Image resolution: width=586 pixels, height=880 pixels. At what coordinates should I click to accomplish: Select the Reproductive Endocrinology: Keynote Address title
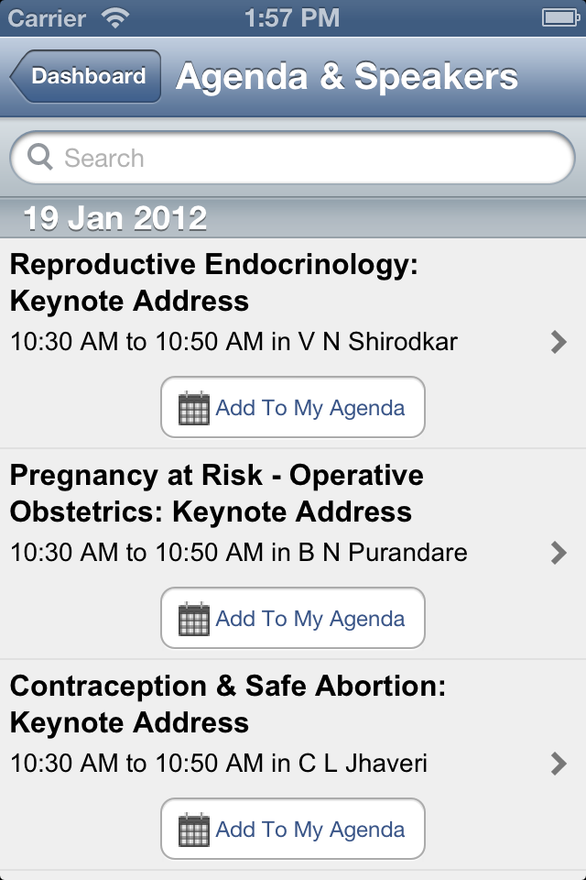[213, 282]
